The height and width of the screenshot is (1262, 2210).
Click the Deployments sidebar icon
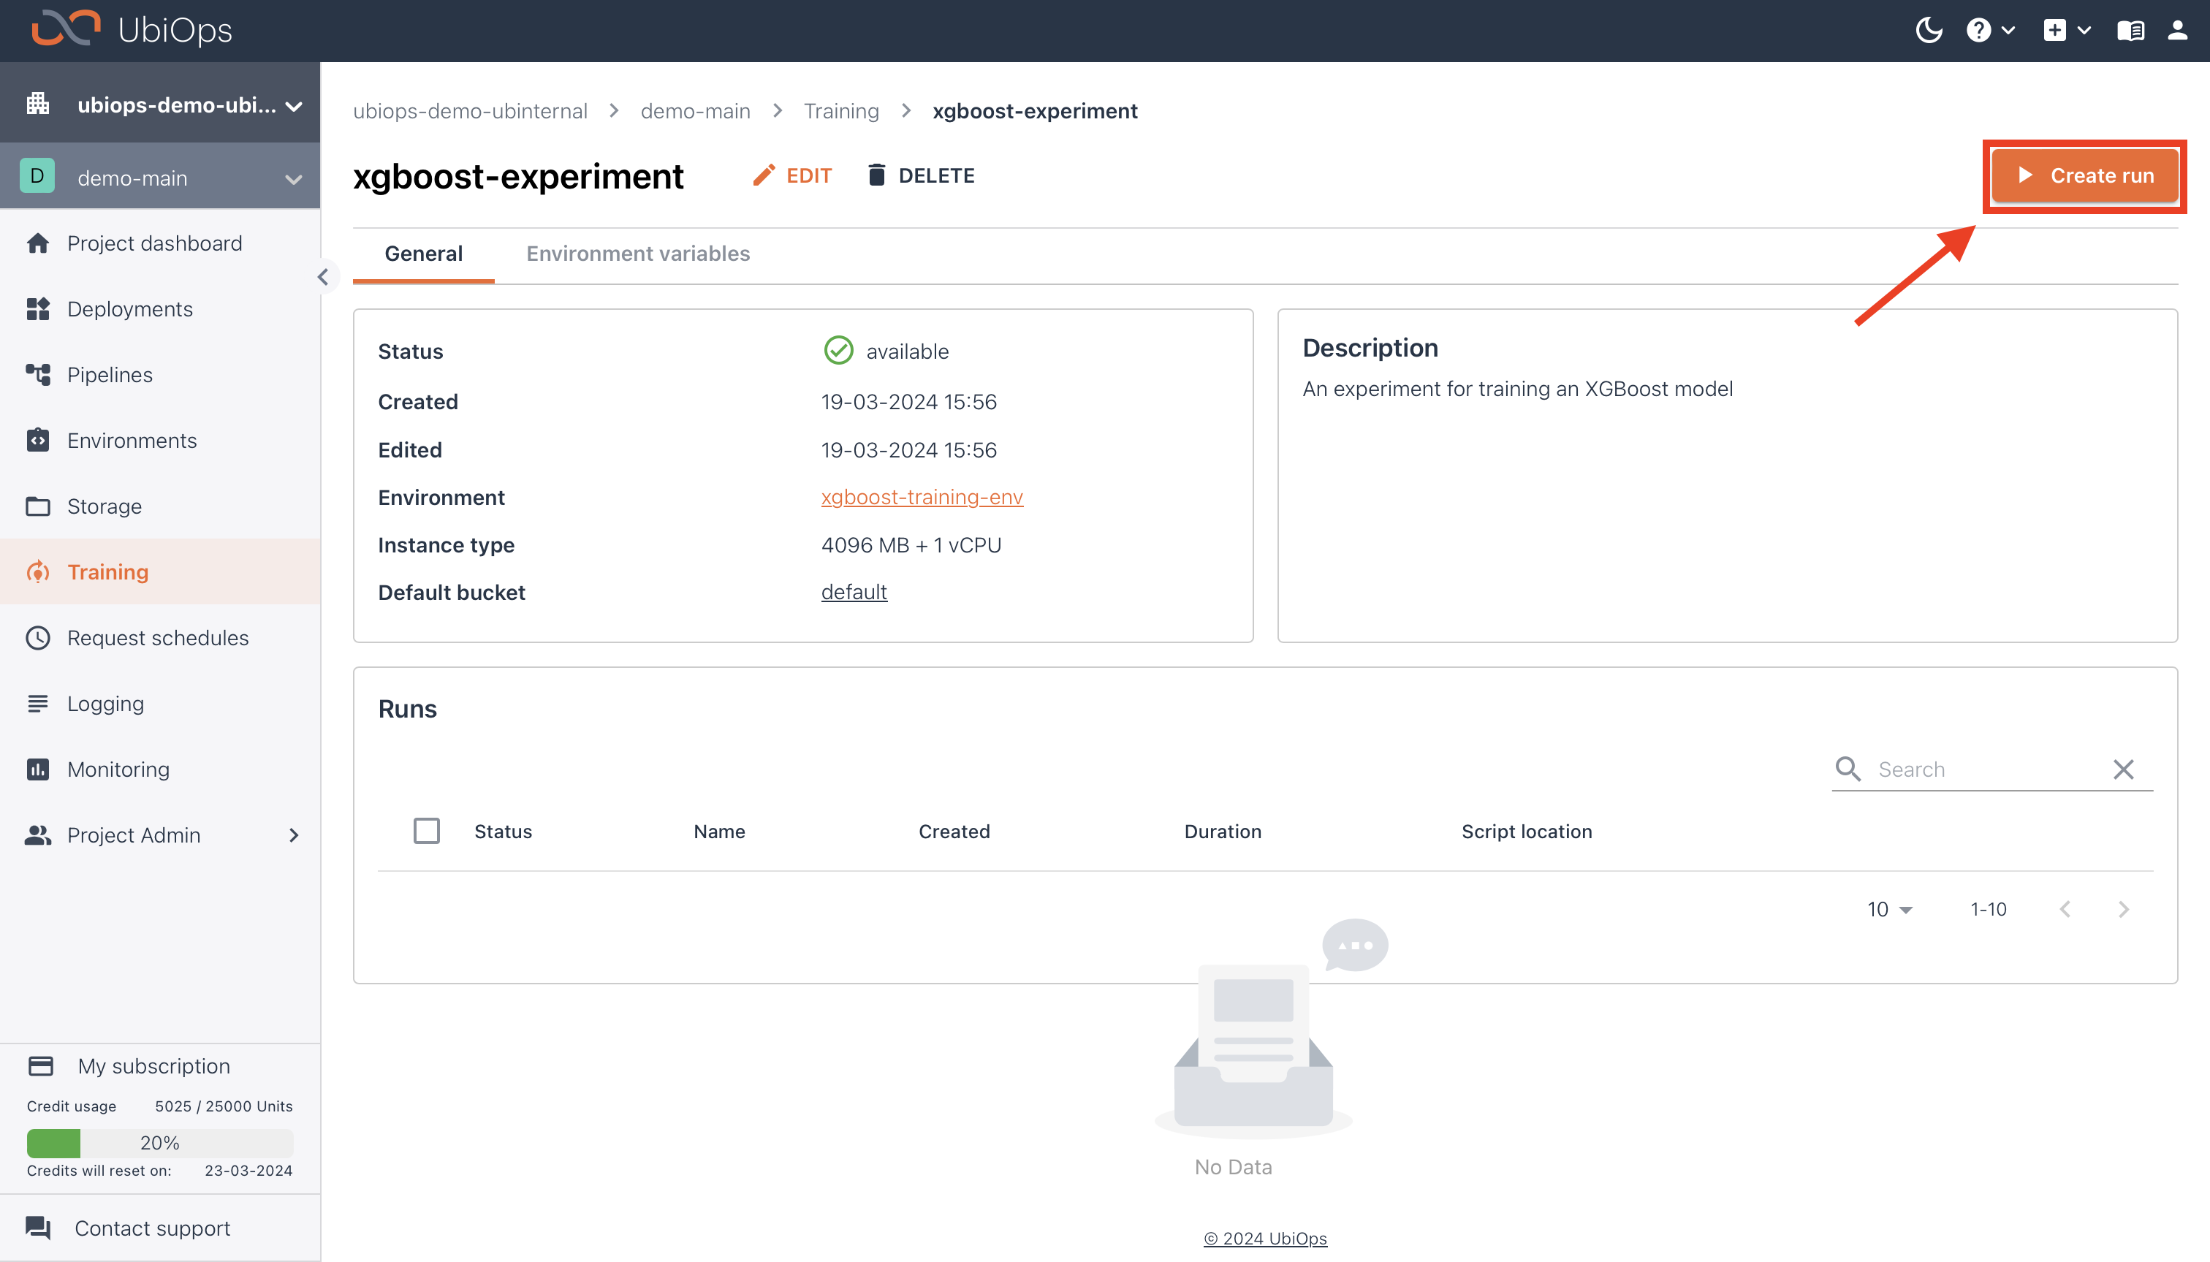click(x=41, y=308)
